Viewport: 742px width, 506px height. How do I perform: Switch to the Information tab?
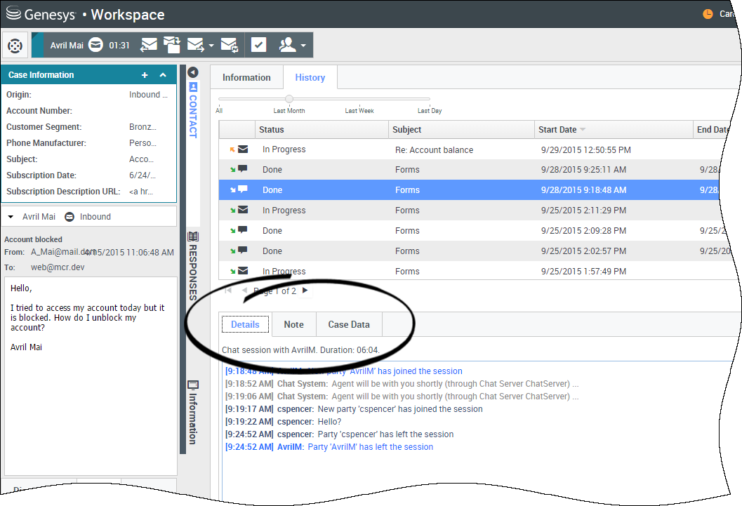[246, 78]
